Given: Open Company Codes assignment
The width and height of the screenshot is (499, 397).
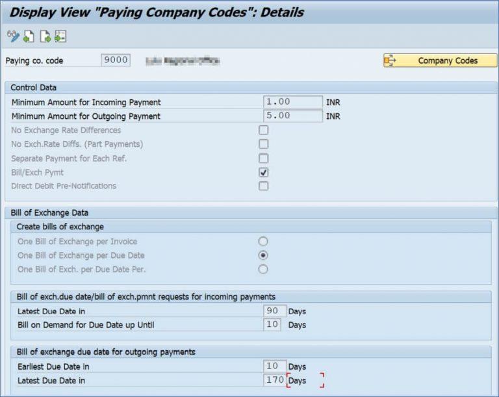Looking at the screenshot, I should coord(440,60).
